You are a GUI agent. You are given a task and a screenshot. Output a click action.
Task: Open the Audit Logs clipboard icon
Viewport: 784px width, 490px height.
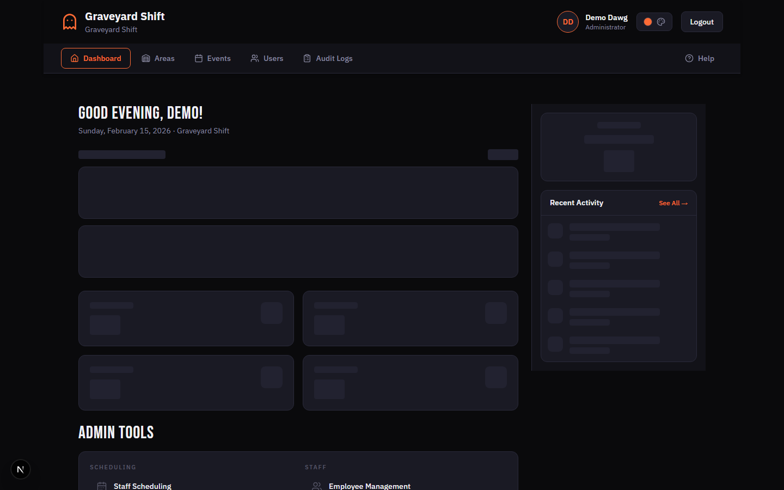click(x=307, y=58)
